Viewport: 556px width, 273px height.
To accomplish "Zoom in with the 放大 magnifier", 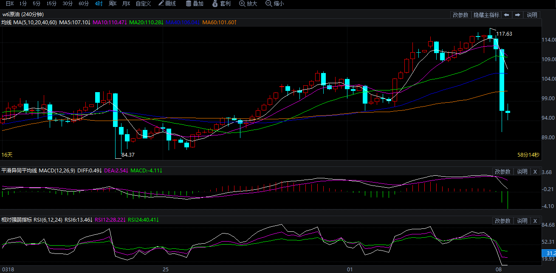I will pos(248,3).
